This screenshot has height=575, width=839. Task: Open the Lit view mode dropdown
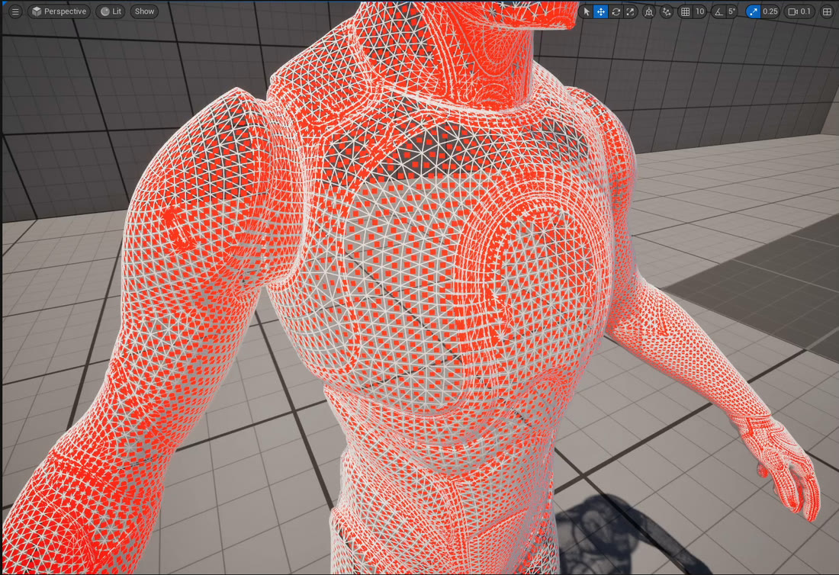click(111, 11)
